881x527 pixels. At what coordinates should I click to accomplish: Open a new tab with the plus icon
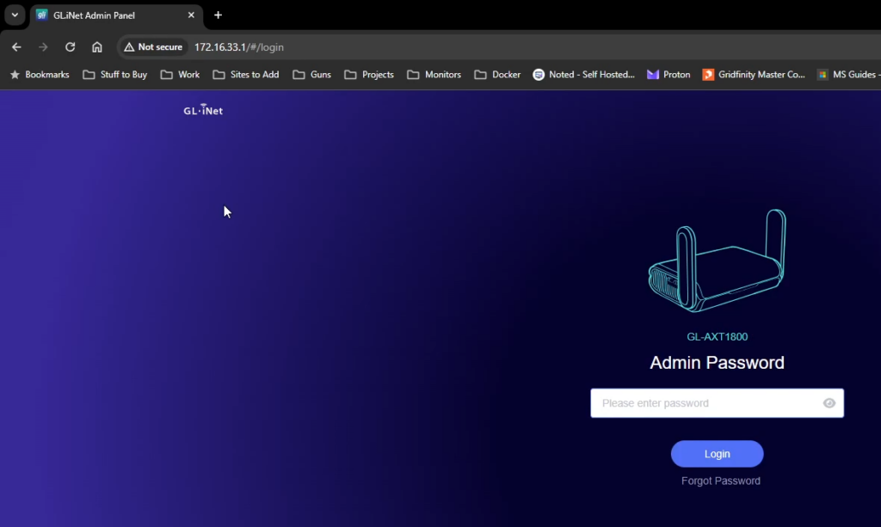point(218,15)
